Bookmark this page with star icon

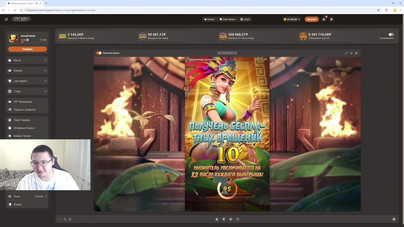click(x=378, y=10)
